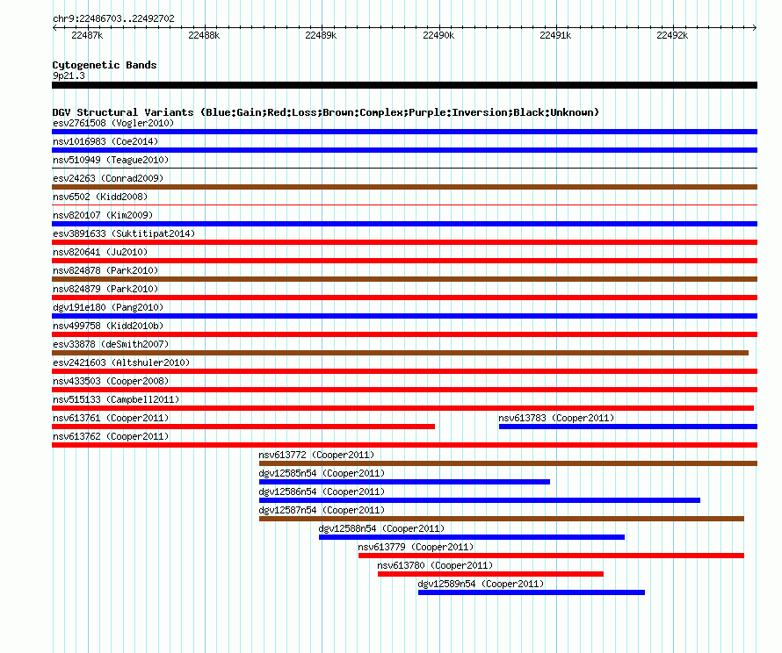Click chr9:22486703..22492702 coordinate label
The height and width of the screenshot is (653, 782).
click(x=113, y=18)
